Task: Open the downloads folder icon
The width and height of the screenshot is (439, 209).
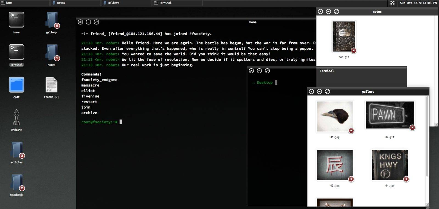Action: (16, 182)
